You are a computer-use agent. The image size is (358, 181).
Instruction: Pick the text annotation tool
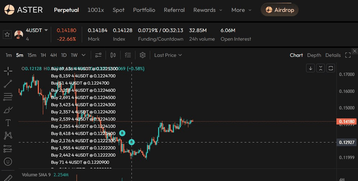pyautogui.click(x=8, y=123)
